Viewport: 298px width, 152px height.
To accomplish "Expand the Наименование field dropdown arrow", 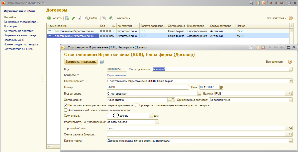I will pyautogui.click(x=290, y=81).
